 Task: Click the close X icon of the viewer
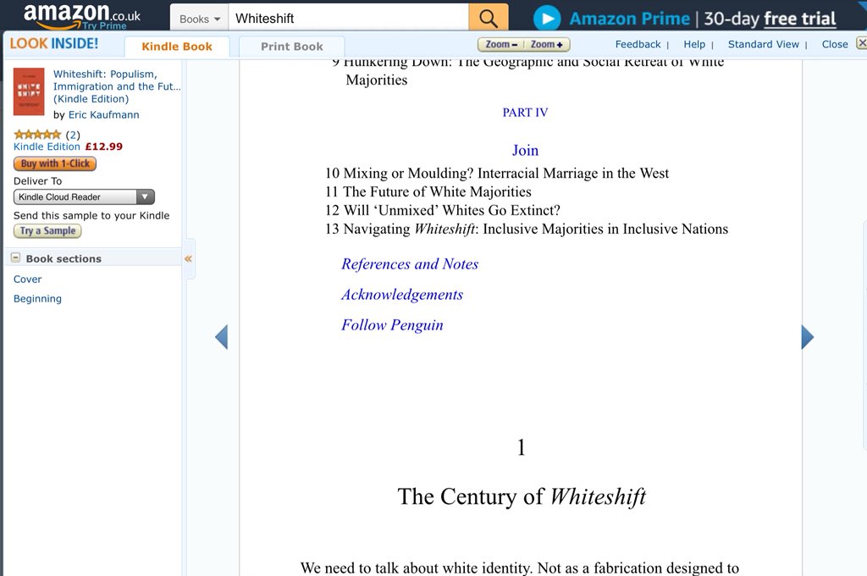click(861, 43)
